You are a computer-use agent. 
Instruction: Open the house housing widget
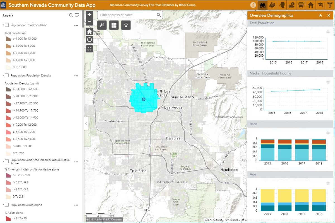pos(310,5)
